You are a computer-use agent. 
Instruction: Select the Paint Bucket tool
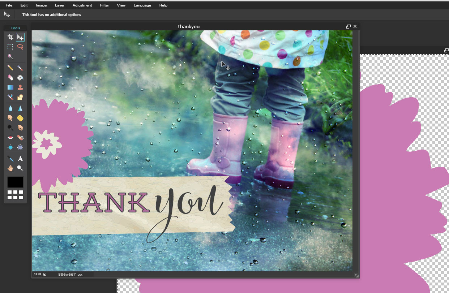point(20,78)
